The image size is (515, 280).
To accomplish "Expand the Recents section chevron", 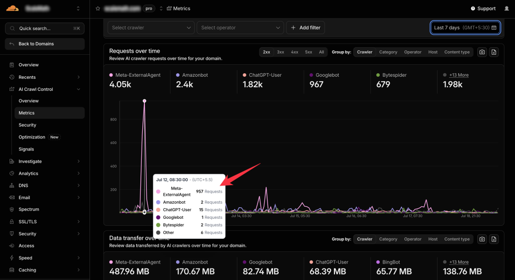I will tap(78, 77).
